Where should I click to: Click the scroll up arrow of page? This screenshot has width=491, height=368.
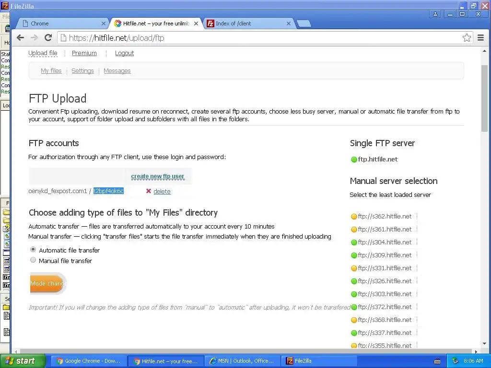pos(484,51)
